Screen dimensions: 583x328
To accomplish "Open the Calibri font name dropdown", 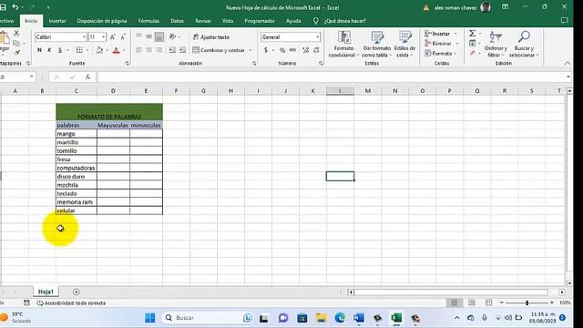I will point(84,36).
